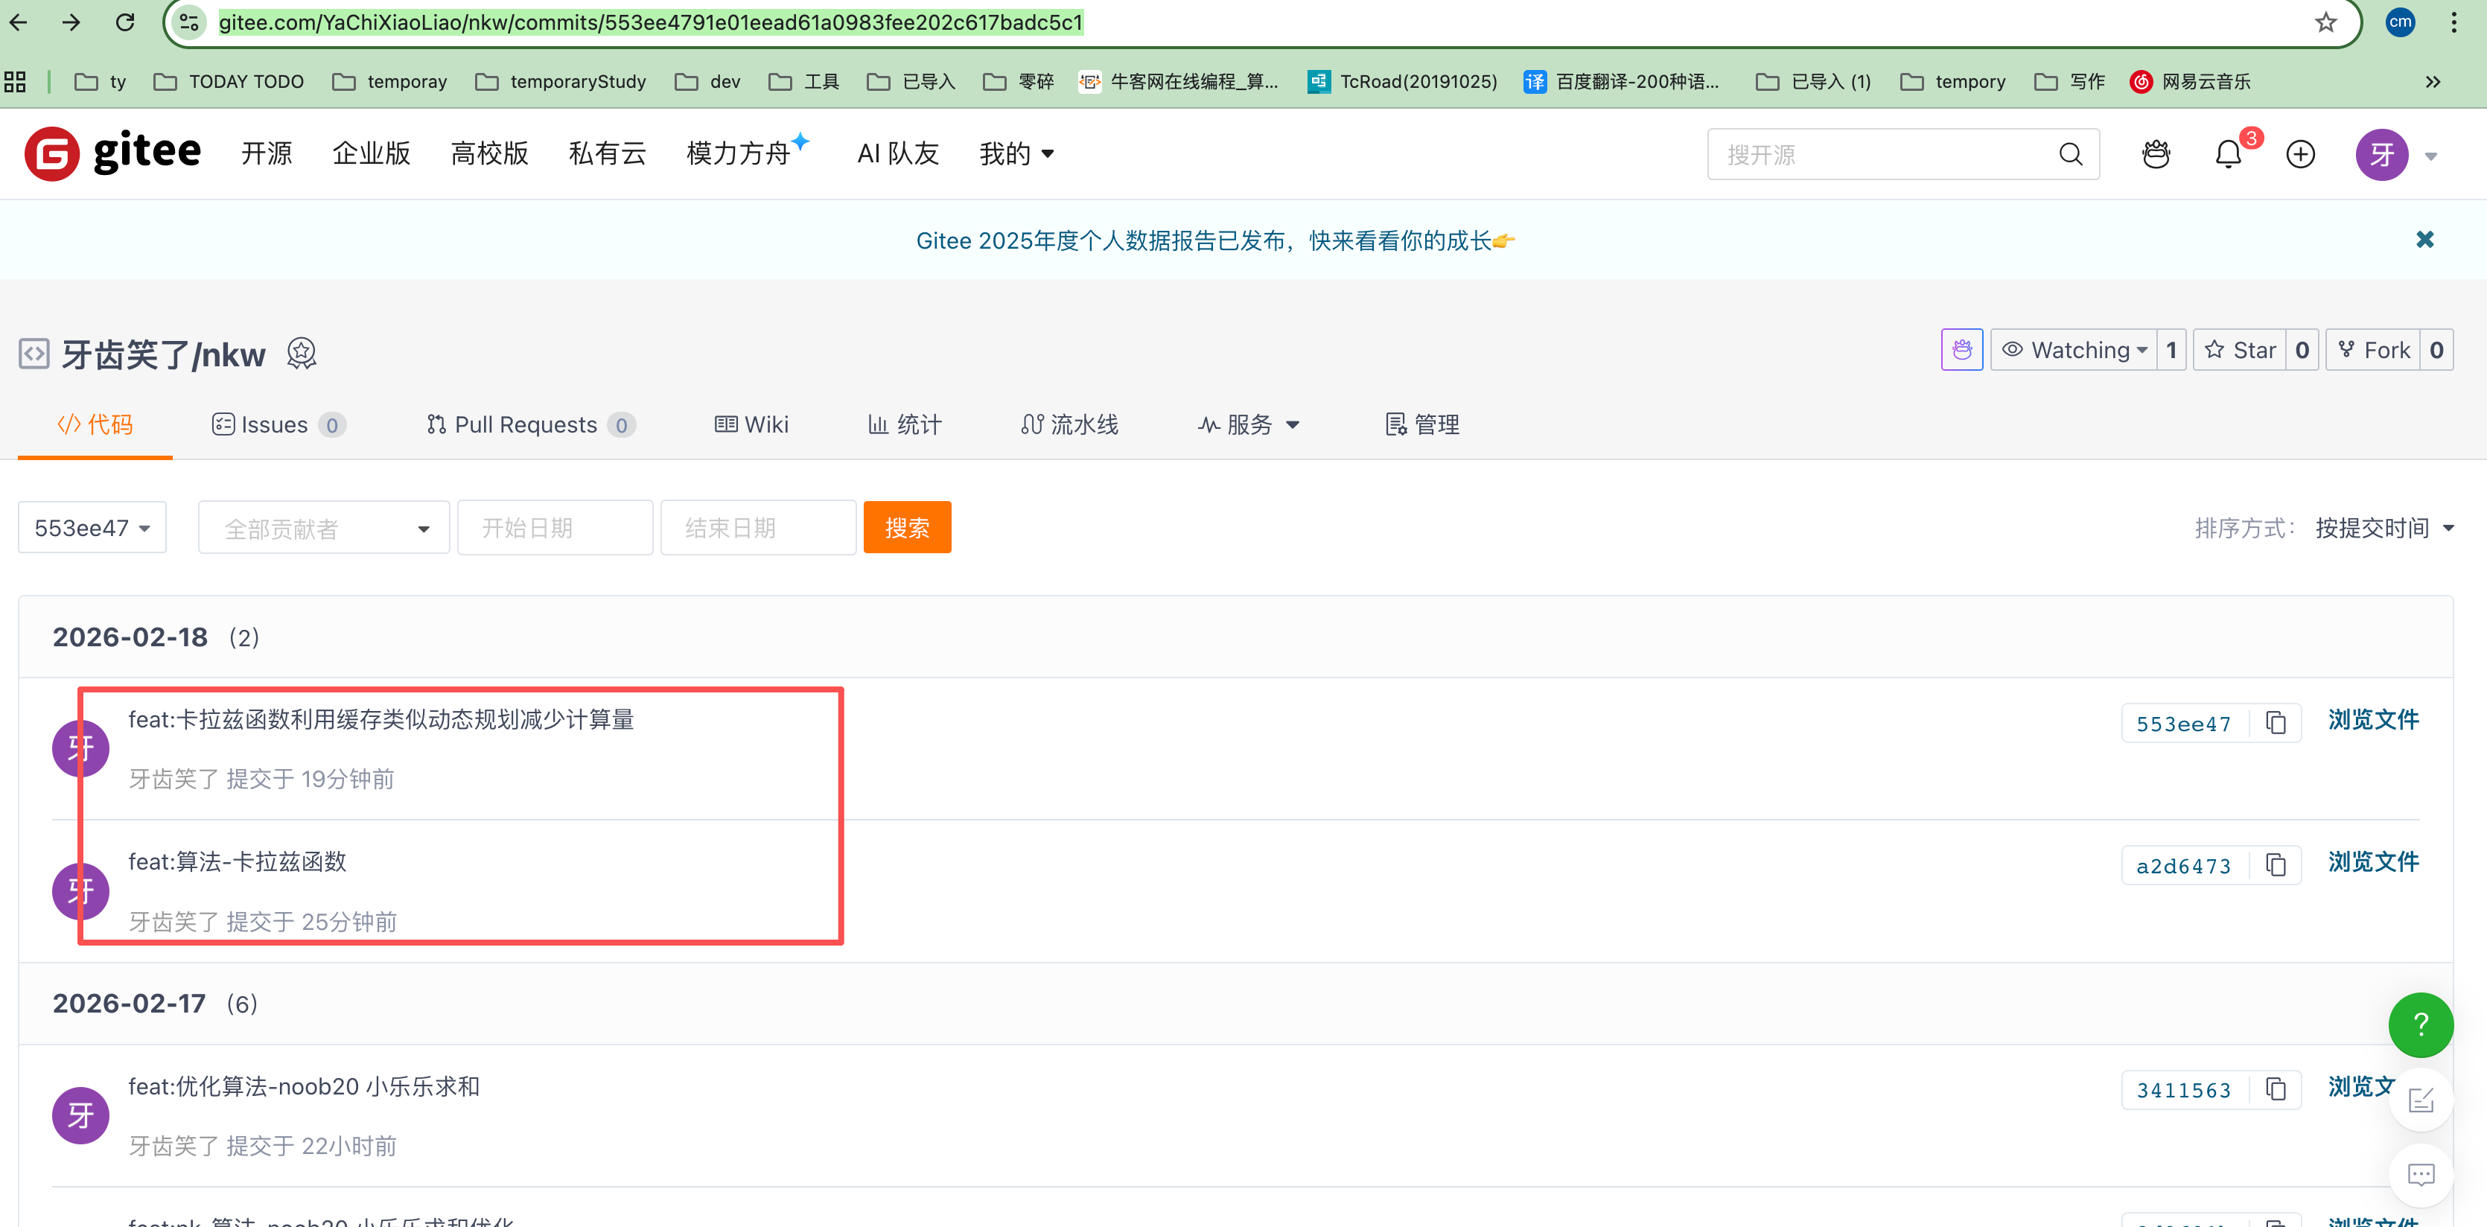Copy commit hash 553ee47
2487x1227 pixels.
2276,723
